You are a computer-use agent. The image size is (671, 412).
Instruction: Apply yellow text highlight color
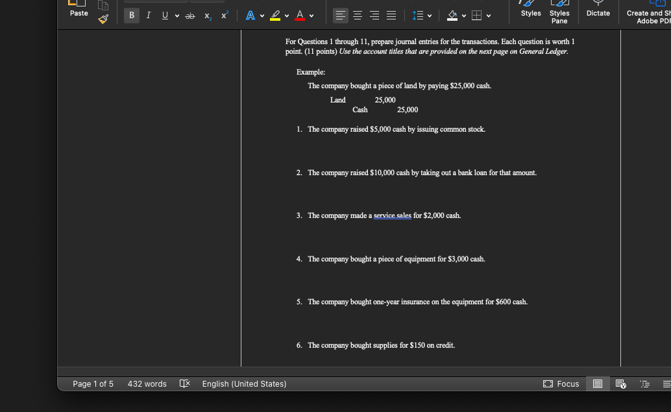275,16
